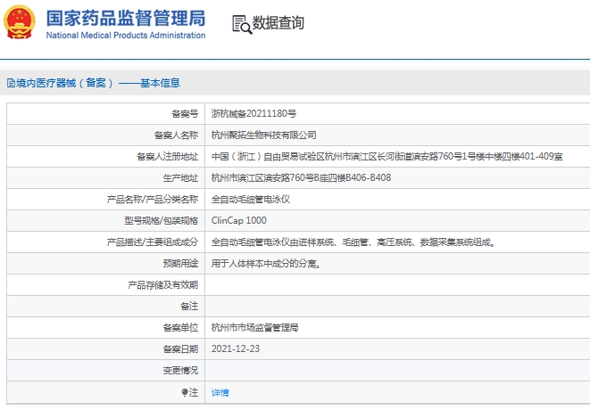
Task: Select the text 用于人体样本中成分的分离。
Action: click(266, 264)
